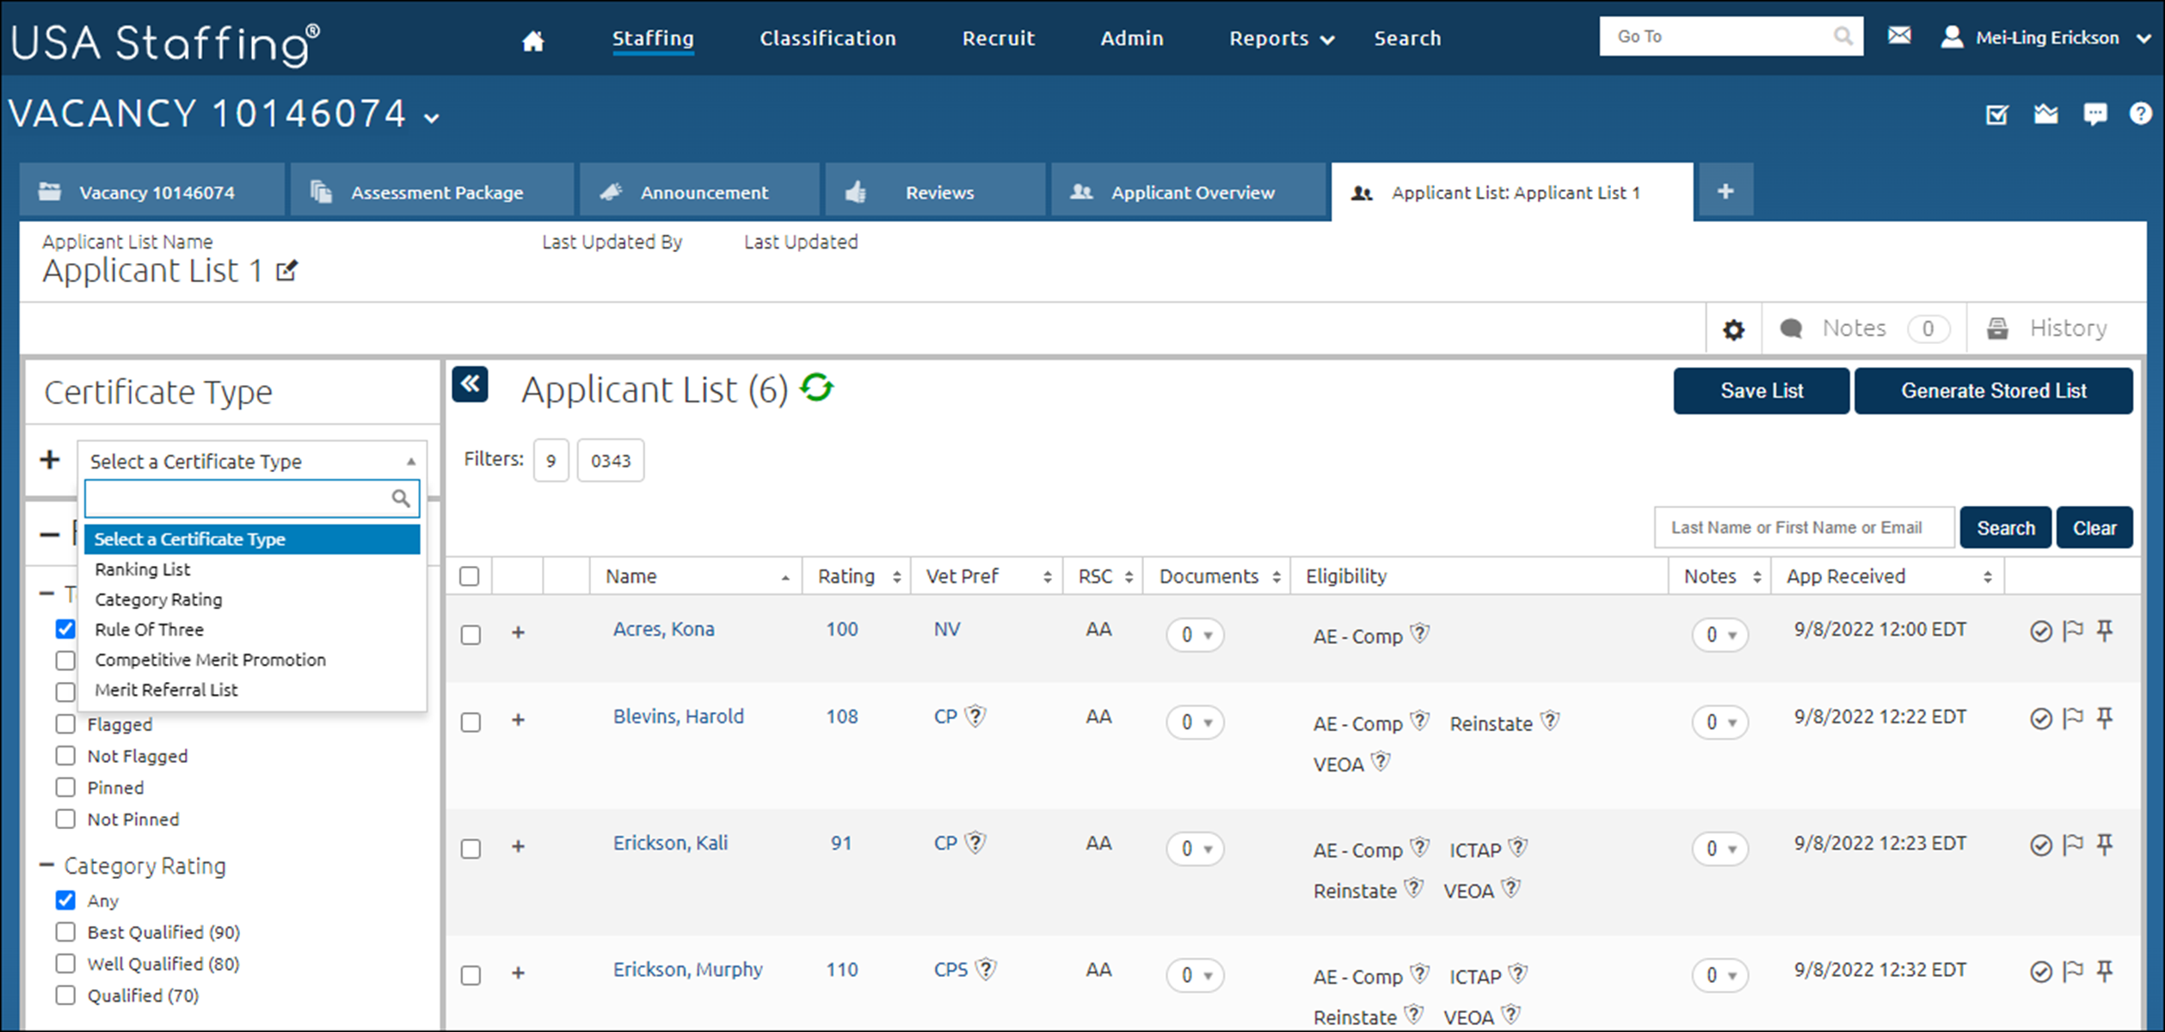Flag applicant Acres, Kona
Viewport: 2165px width, 1032px height.
pyautogui.click(x=2074, y=631)
